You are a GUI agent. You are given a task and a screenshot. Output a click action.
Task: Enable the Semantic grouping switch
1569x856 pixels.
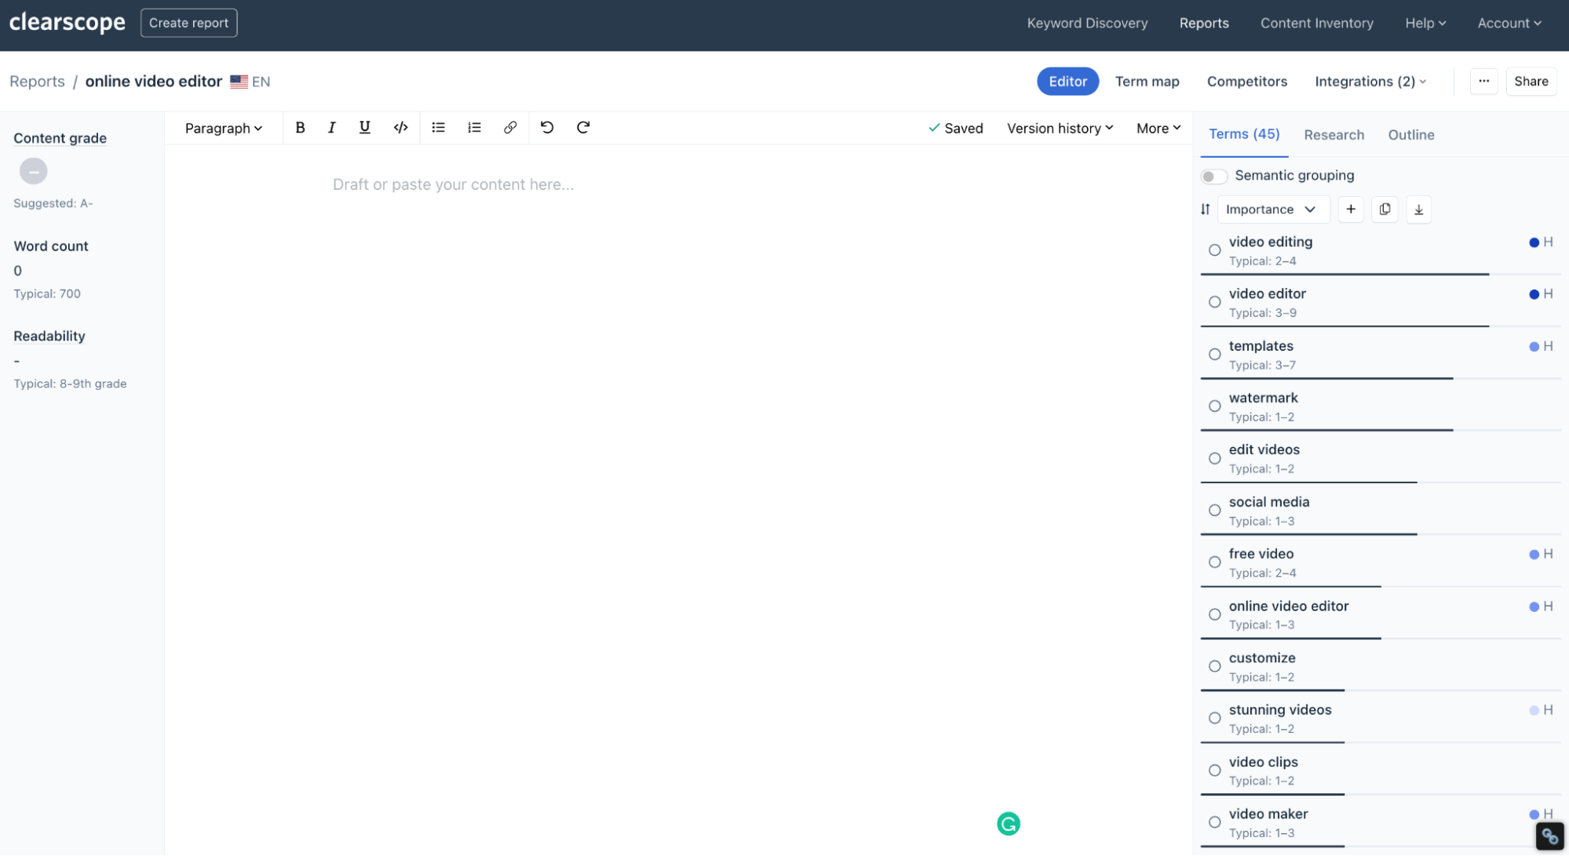pos(1213,176)
